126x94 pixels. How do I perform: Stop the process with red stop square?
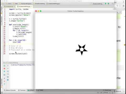(4, 69)
